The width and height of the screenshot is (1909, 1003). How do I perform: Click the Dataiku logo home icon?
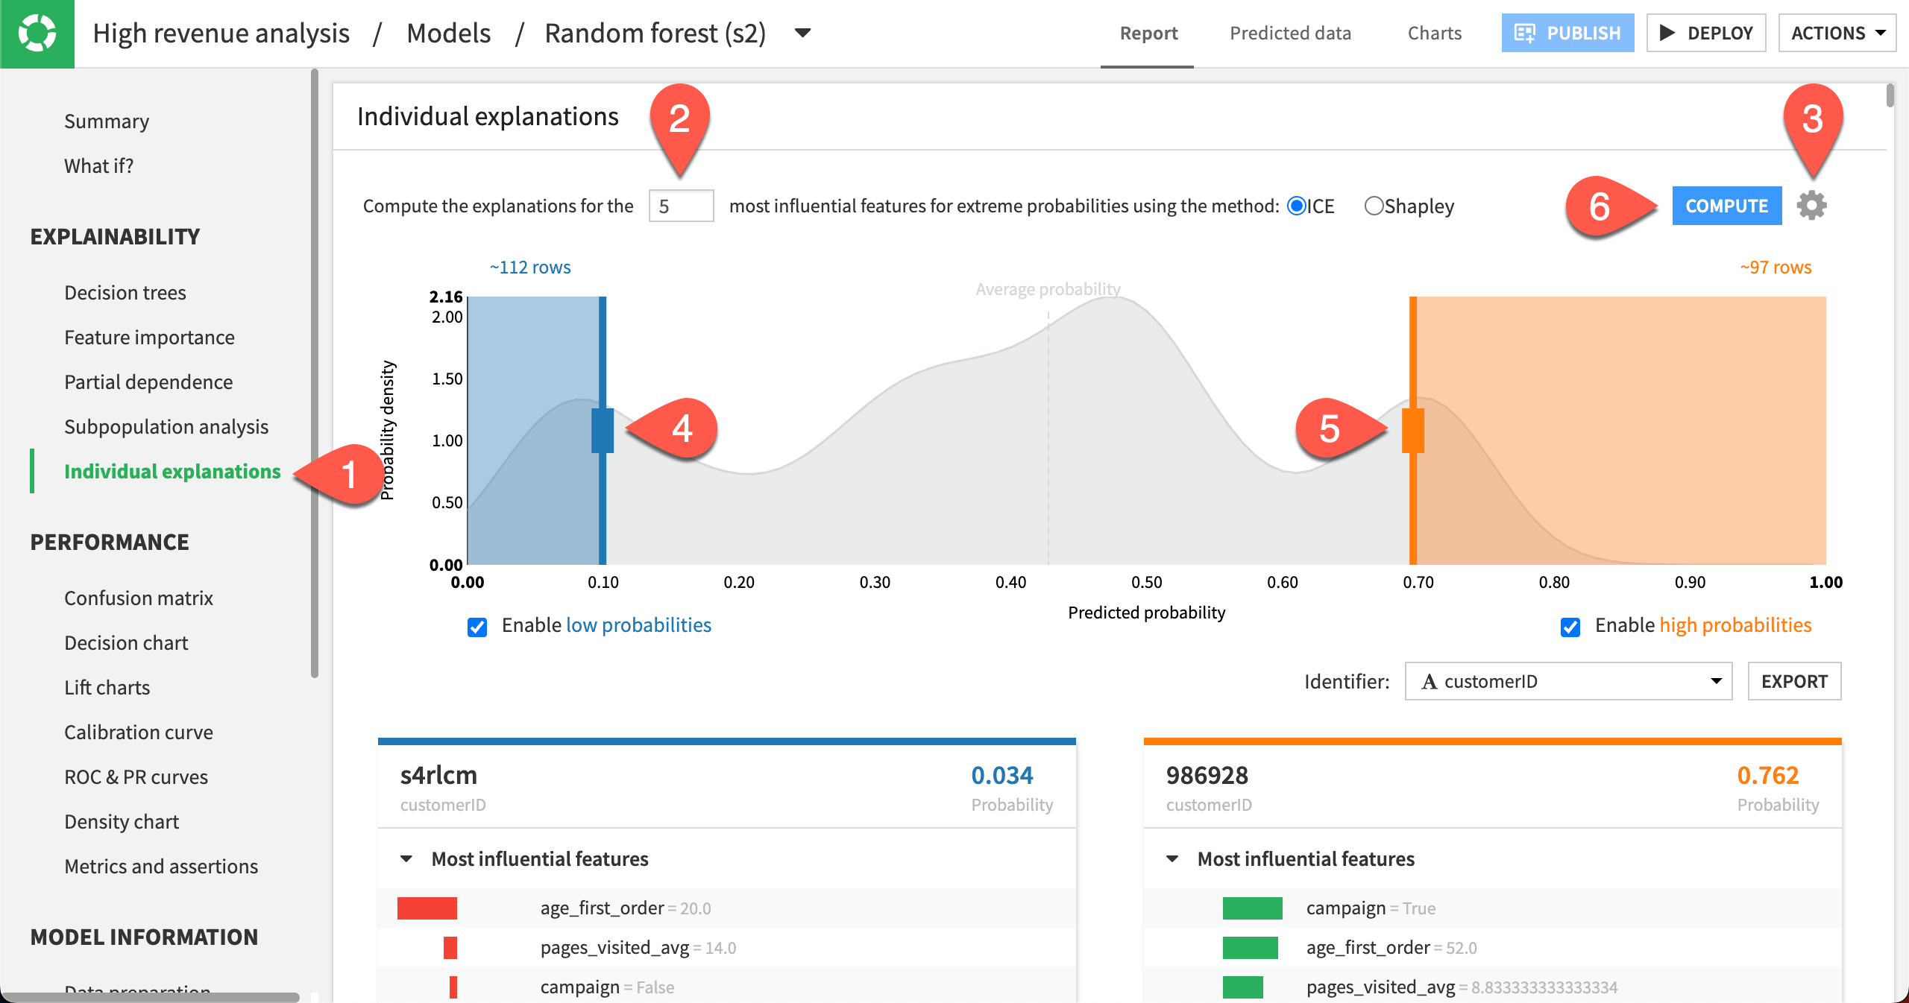[x=37, y=34]
